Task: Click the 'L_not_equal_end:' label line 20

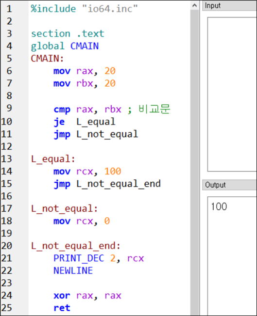Action: click(76, 246)
